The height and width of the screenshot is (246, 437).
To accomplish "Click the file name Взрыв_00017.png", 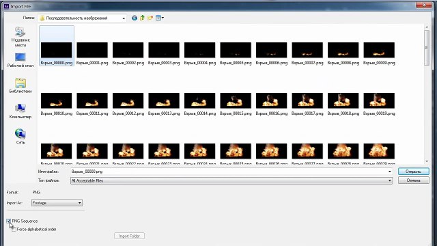I will point(307,113).
